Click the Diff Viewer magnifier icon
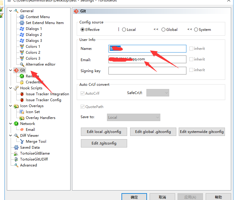235x200 pixels. point(16,136)
